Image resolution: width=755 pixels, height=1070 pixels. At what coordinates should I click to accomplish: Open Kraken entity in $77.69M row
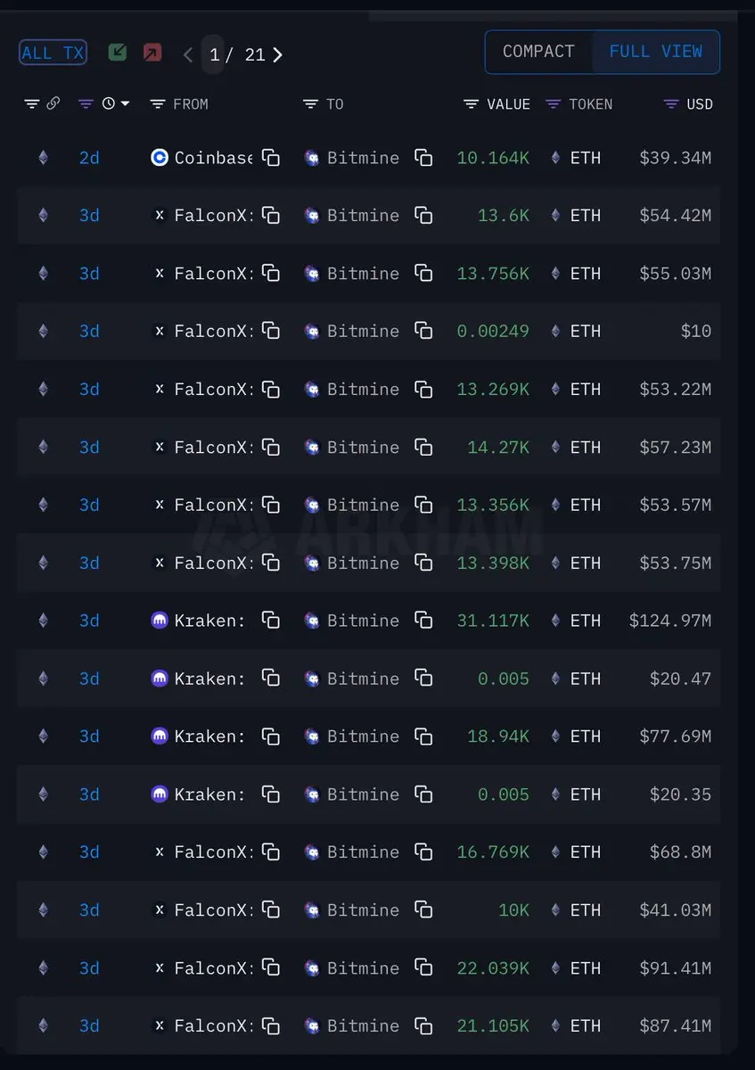tap(209, 737)
